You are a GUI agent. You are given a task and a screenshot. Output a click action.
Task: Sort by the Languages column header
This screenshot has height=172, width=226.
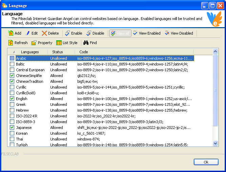click(x=30, y=52)
